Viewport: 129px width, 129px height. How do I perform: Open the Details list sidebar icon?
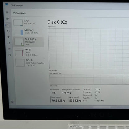tap(9, 49)
